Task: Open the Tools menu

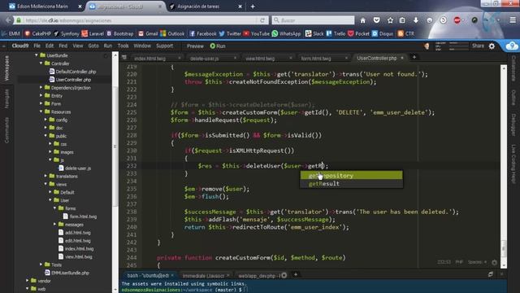Action: pyautogui.click(x=123, y=46)
